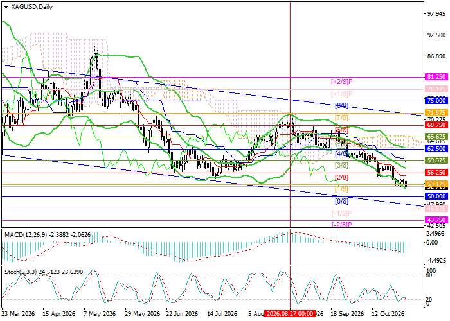Click the [+2/8]P Murrey level label
Viewport: 450px width, 321px height.
(341, 82)
